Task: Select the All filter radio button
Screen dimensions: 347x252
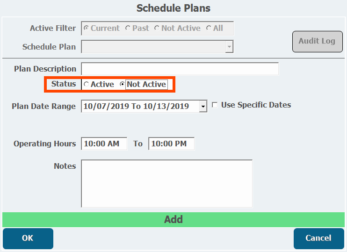Action: (x=209, y=29)
